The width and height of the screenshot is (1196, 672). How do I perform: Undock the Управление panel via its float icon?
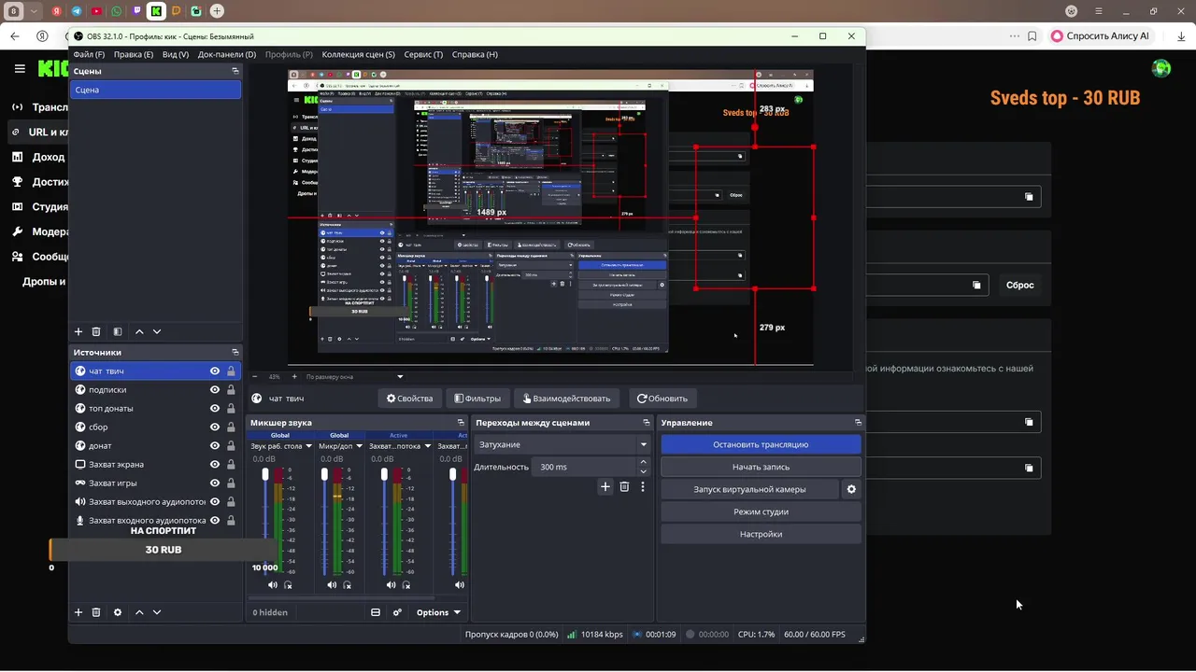click(x=858, y=423)
